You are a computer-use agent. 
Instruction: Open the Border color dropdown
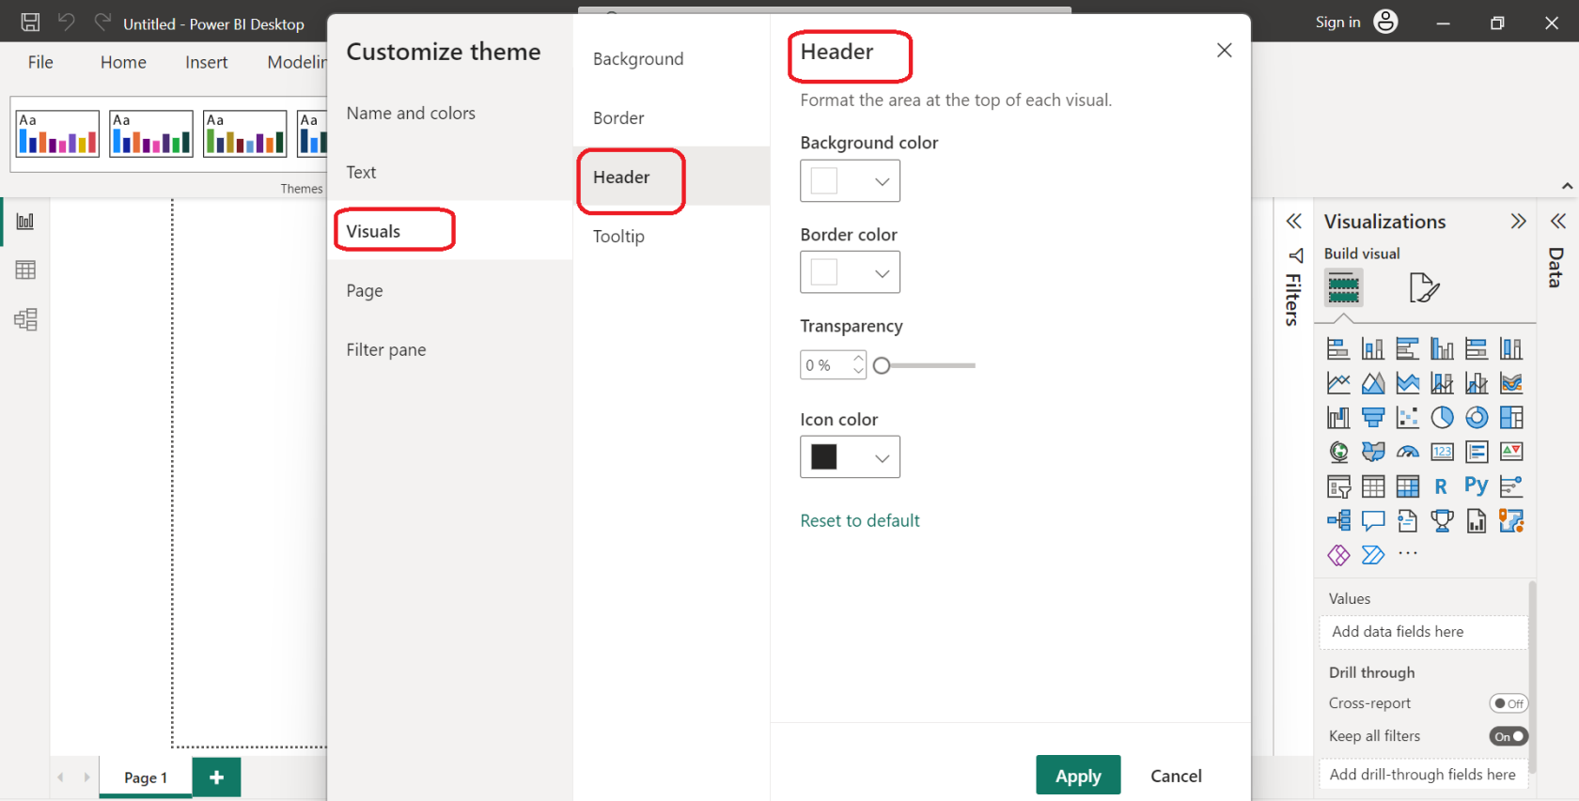pyautogui.click(x=850, y=272)
